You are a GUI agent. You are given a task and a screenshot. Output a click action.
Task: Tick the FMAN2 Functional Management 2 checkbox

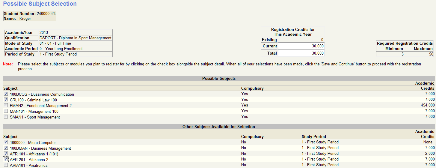[x=6, y=105]
